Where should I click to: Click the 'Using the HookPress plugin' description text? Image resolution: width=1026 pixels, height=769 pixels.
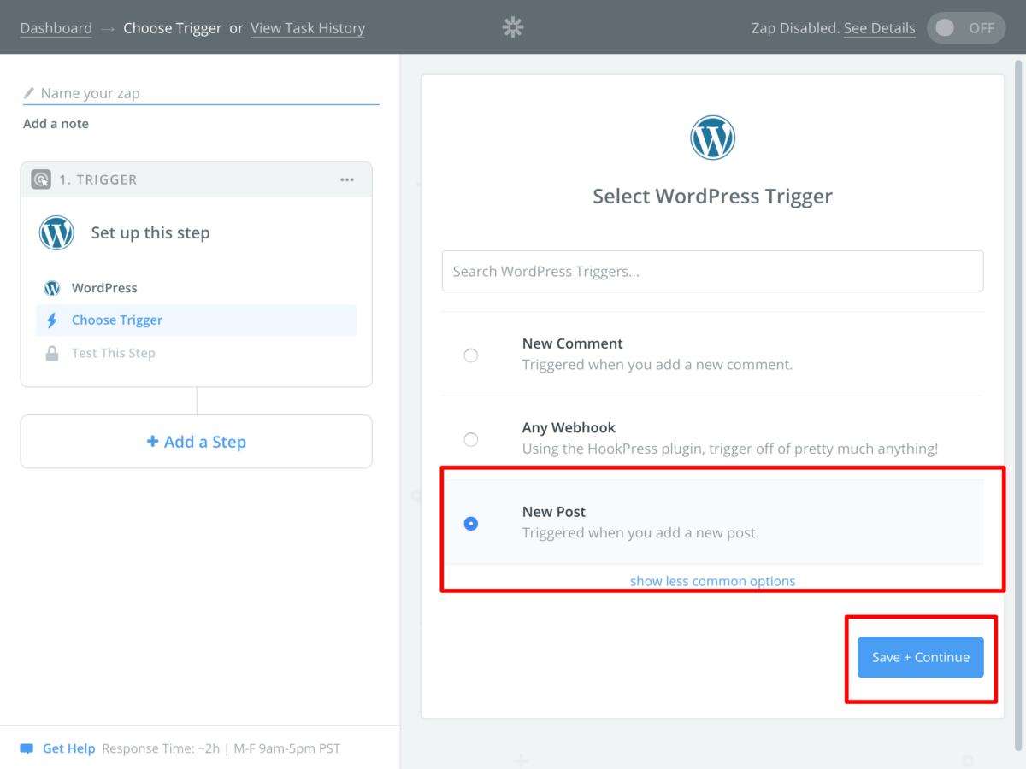[730, 449]
